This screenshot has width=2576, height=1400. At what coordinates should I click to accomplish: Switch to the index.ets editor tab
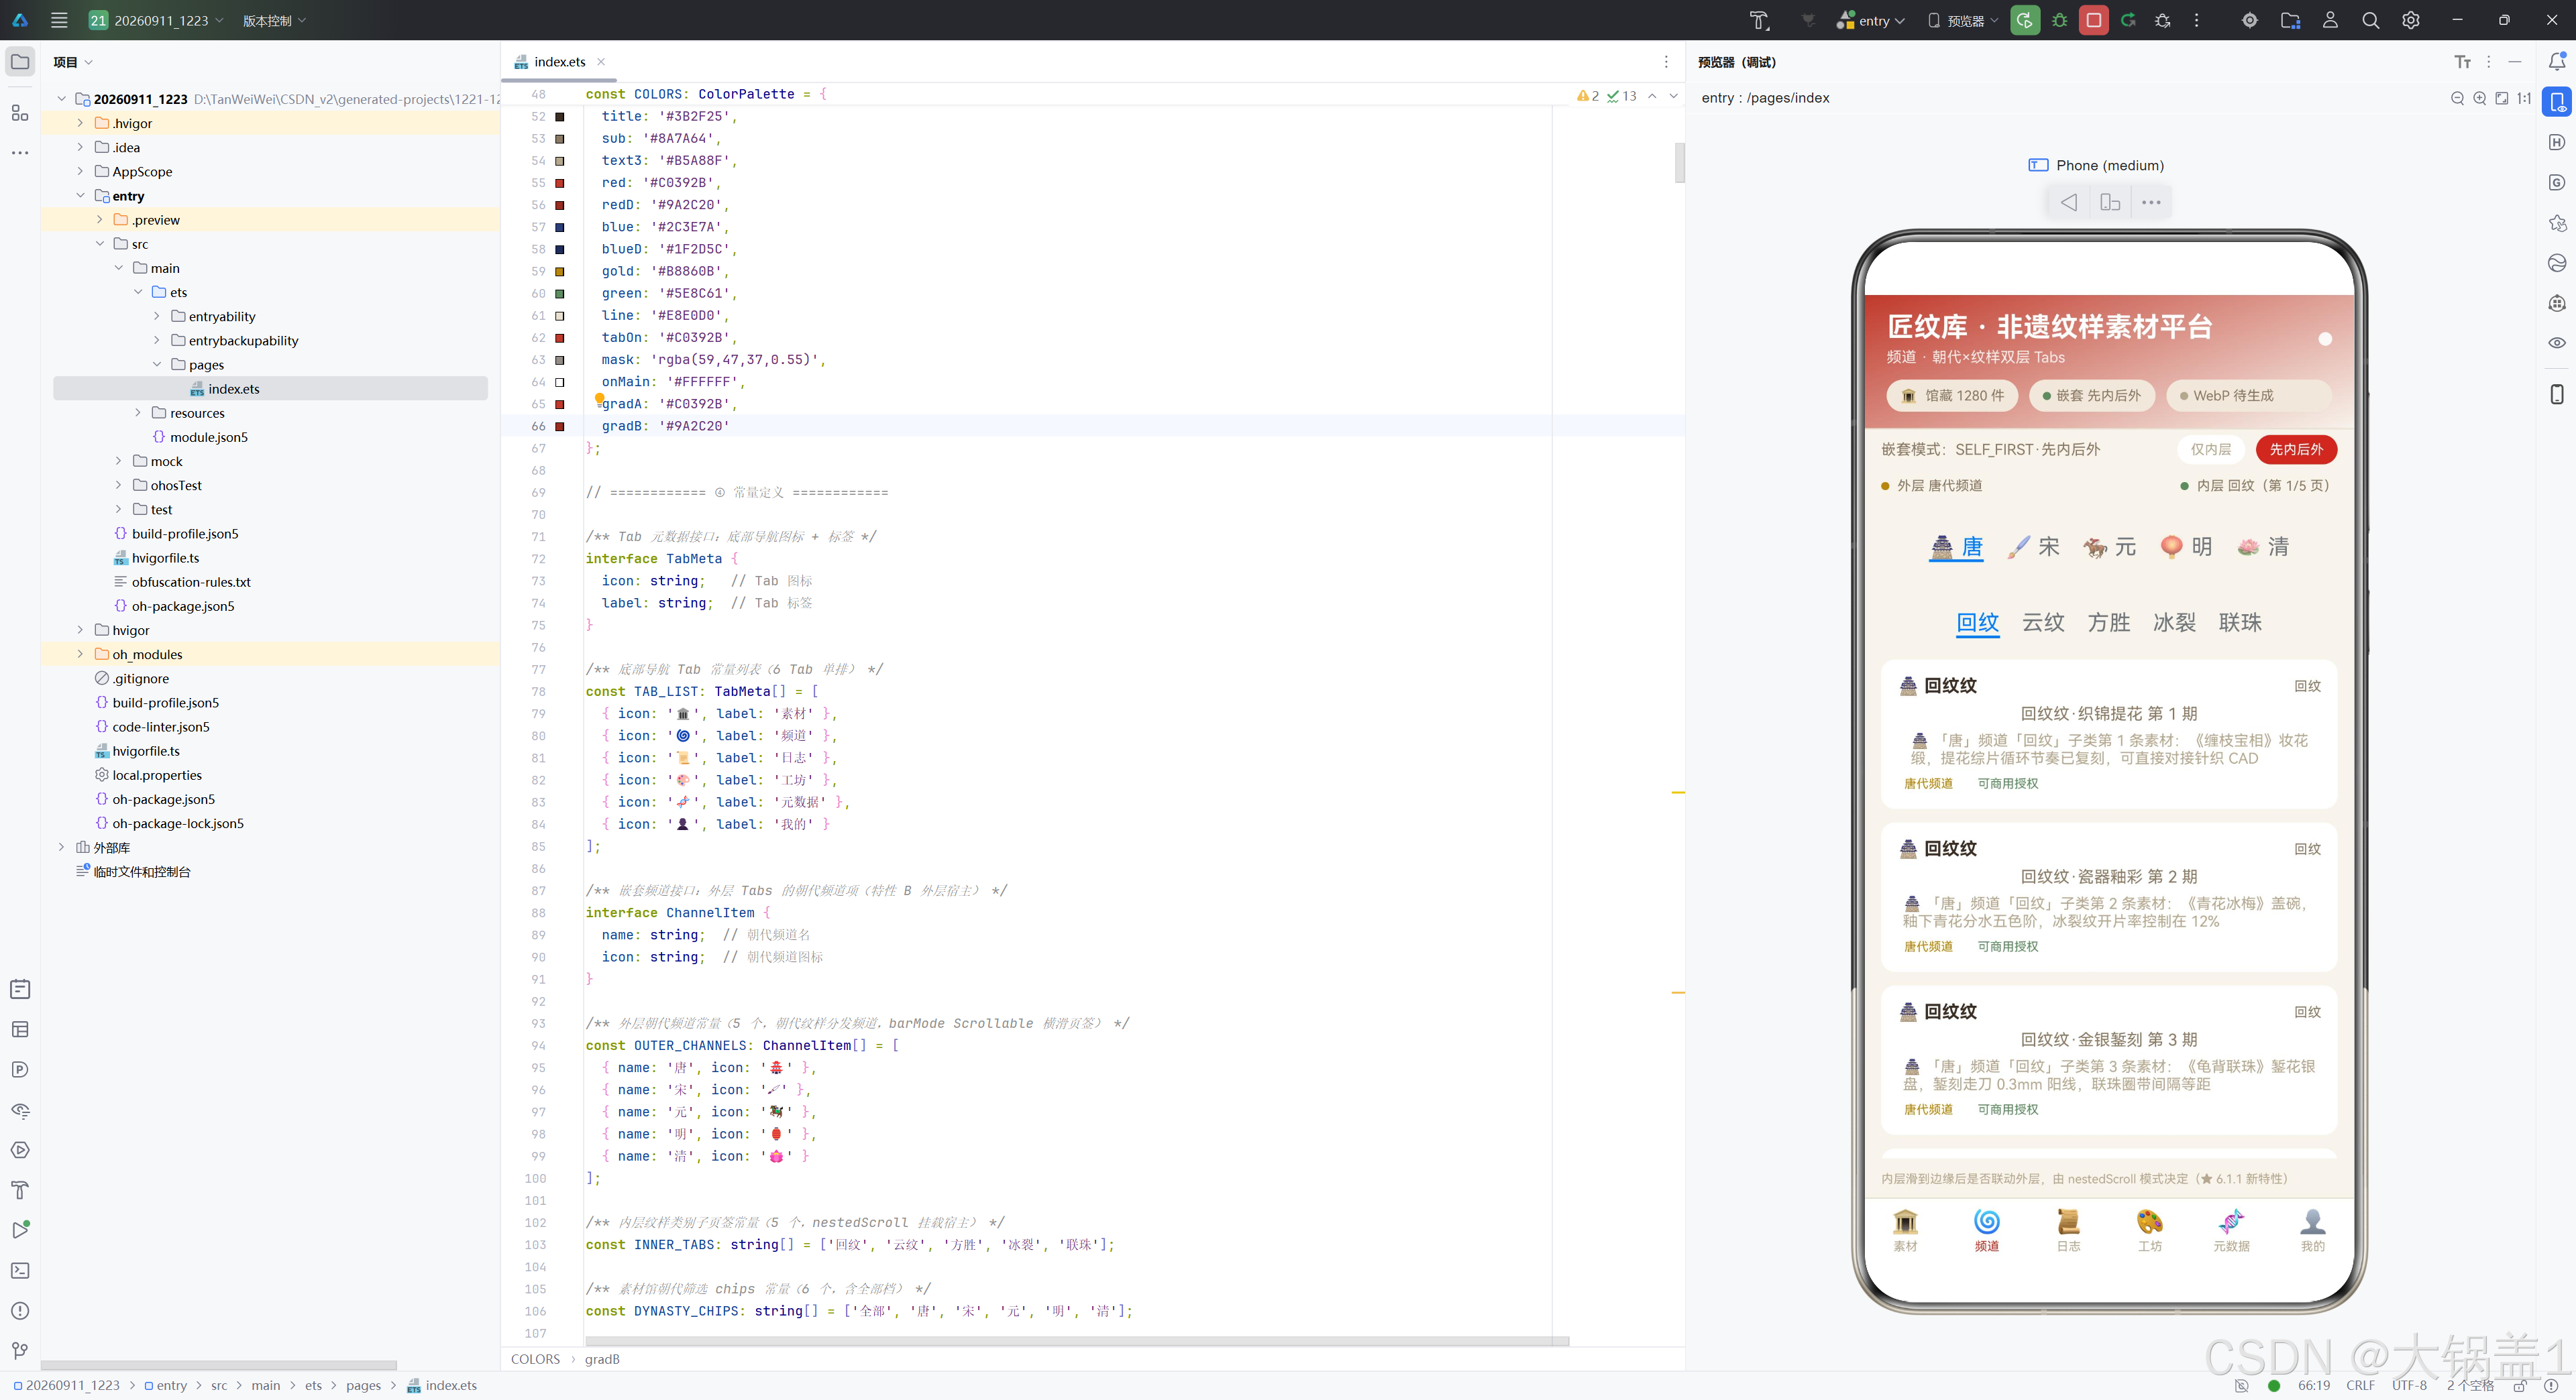click(559, 62)
